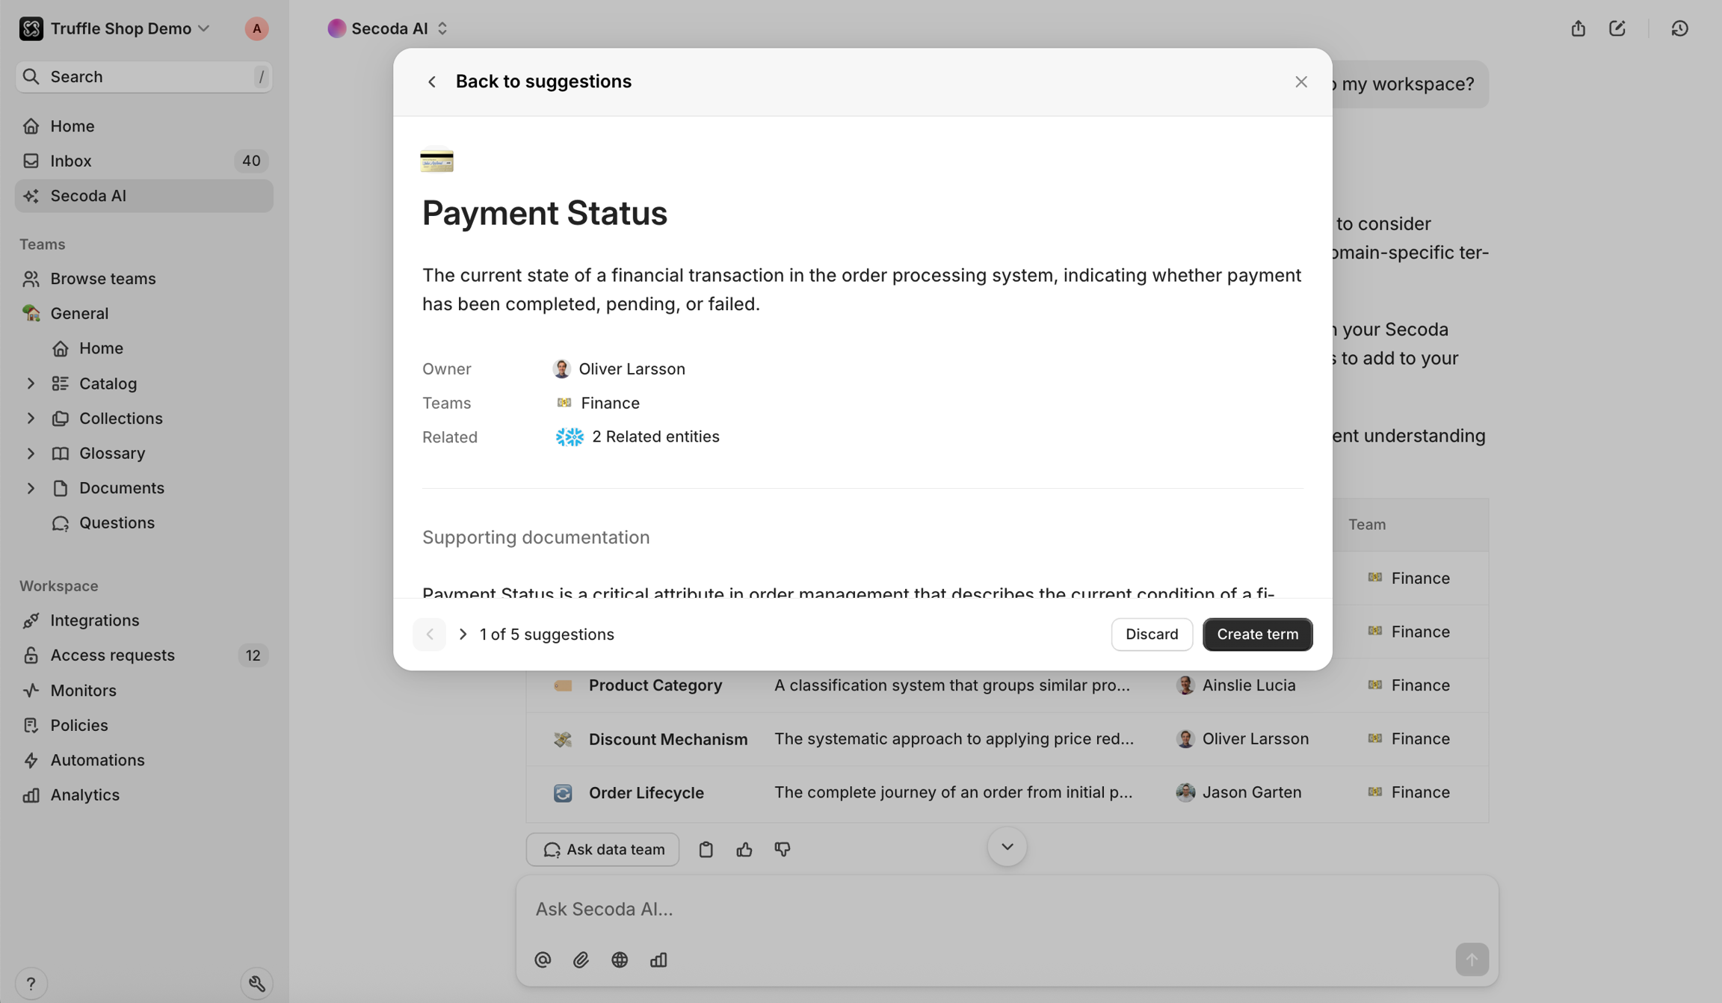
Task: Click the chart icon in chat input
Action: 658,960
